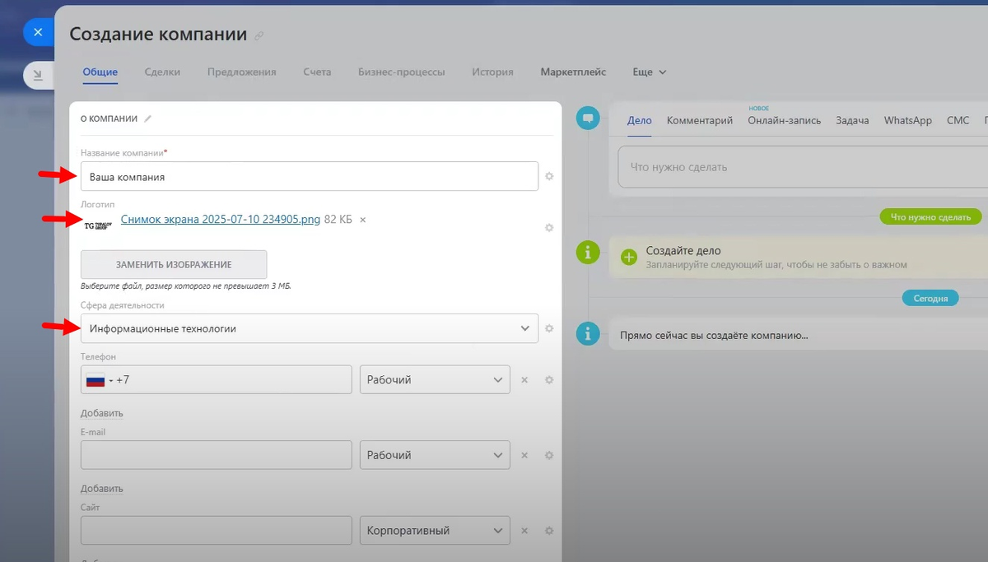Remove the E-mail row with the X icon

coord(524,455)
